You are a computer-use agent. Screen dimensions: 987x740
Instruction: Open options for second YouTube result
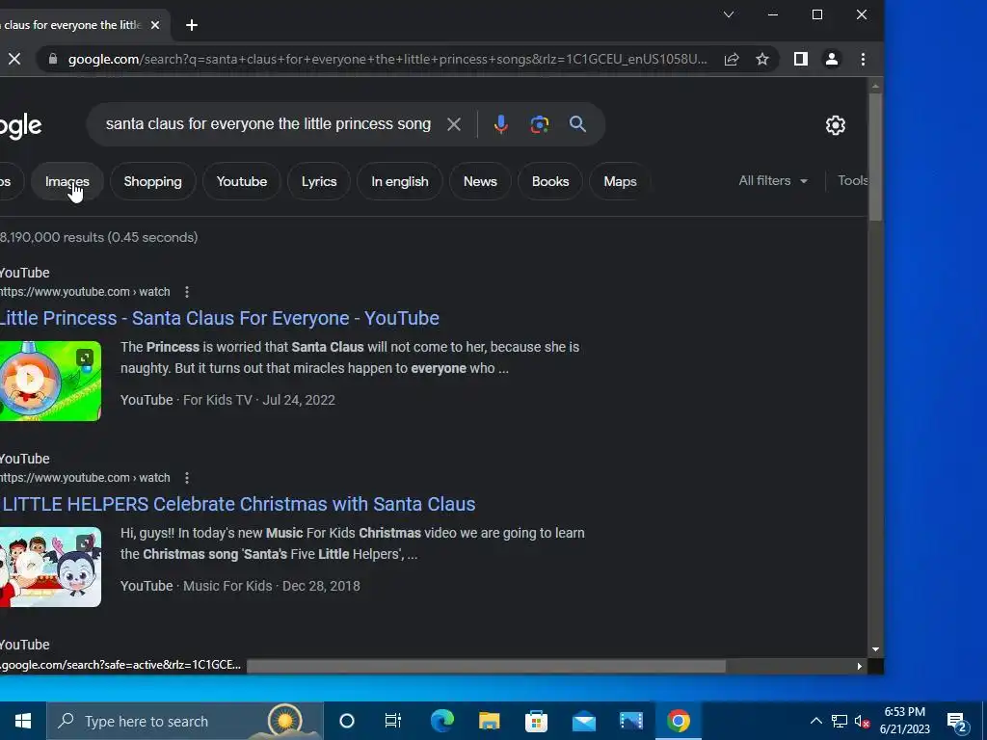tap(187, 478)
